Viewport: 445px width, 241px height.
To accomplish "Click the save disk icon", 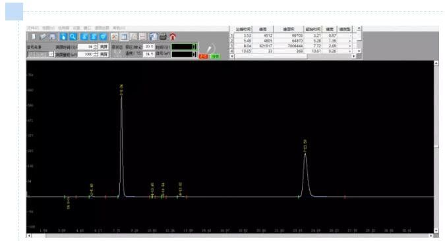I will click(53, 37).
